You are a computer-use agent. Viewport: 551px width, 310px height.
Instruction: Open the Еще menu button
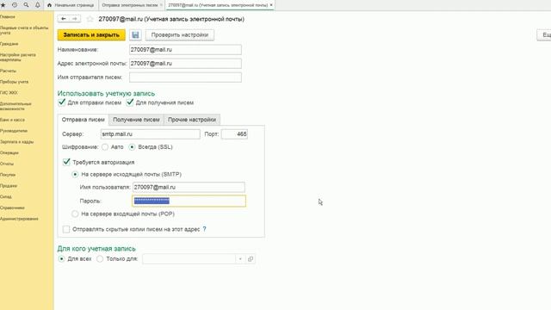click(x=544, y=34)
